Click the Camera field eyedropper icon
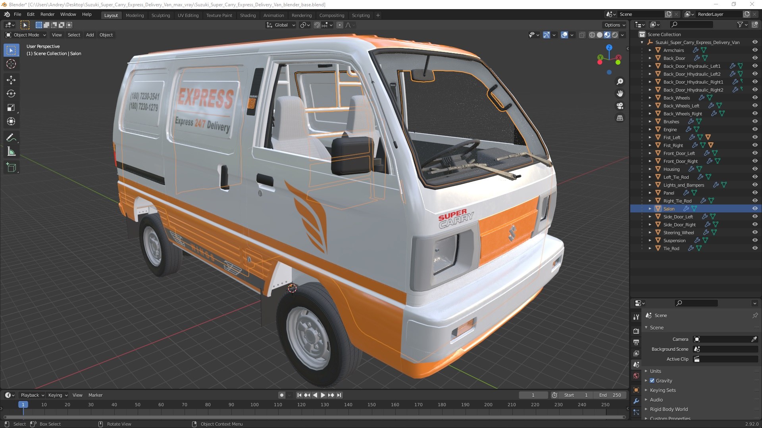The image size is (762, 428). click(x=754, y=339)
